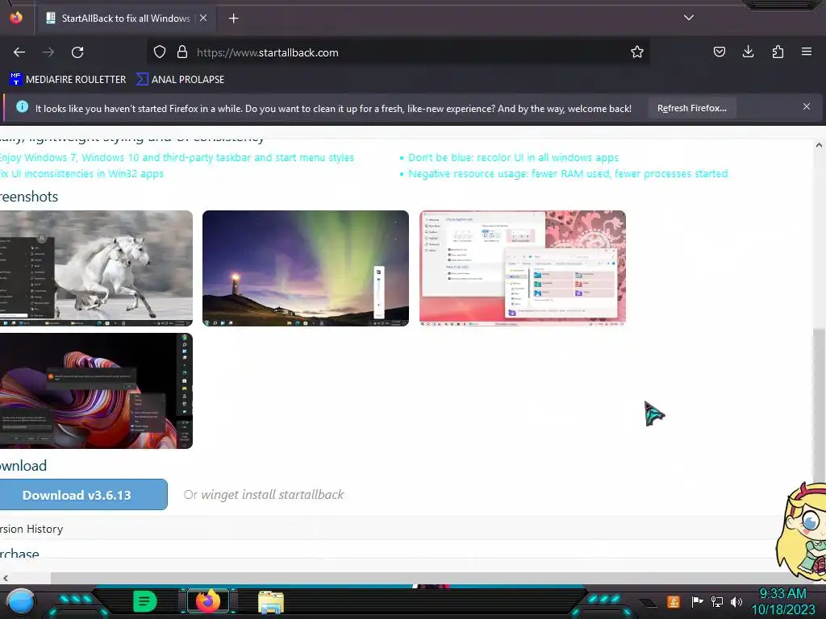826x619 pixels.
Task: Click the address bar URL field
Action: 398,52
